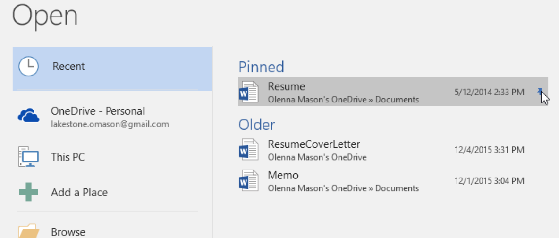Click the lakestone.omason@gmail.com account email
This screenshot has width=559, height=238.
point(110,125)
